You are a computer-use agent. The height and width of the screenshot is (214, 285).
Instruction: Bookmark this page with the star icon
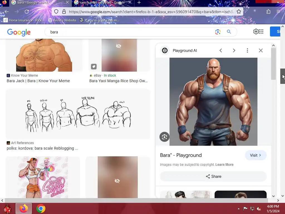point(239,12)
